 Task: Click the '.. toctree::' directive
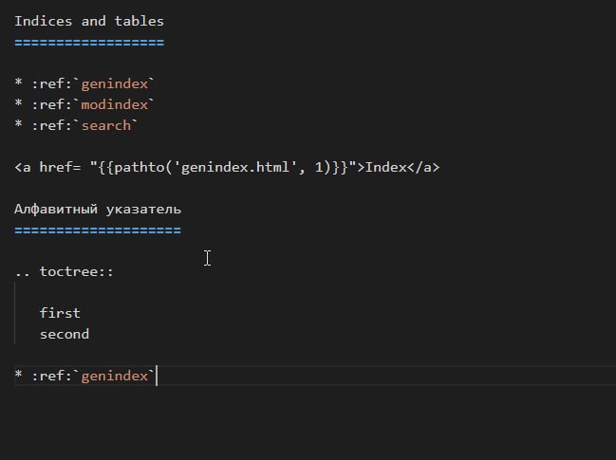(x=64, y=271)
